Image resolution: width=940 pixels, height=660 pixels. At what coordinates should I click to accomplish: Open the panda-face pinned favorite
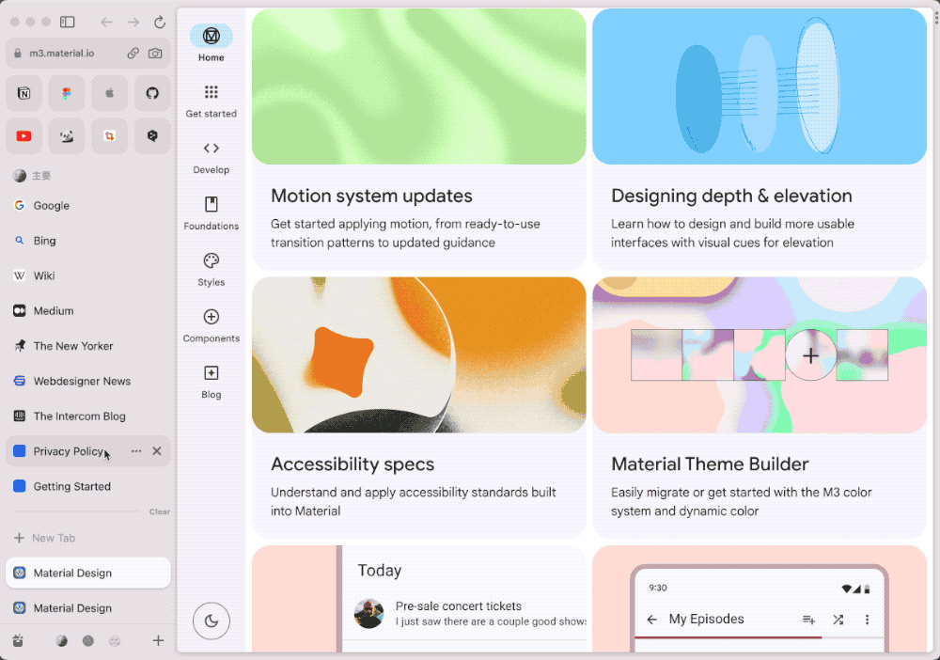pyautogui.click(x=67, y=136)
